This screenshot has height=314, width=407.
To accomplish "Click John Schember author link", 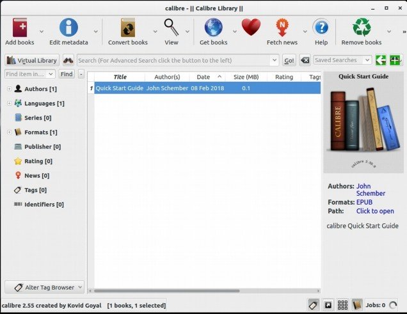I will coord(371,190).
